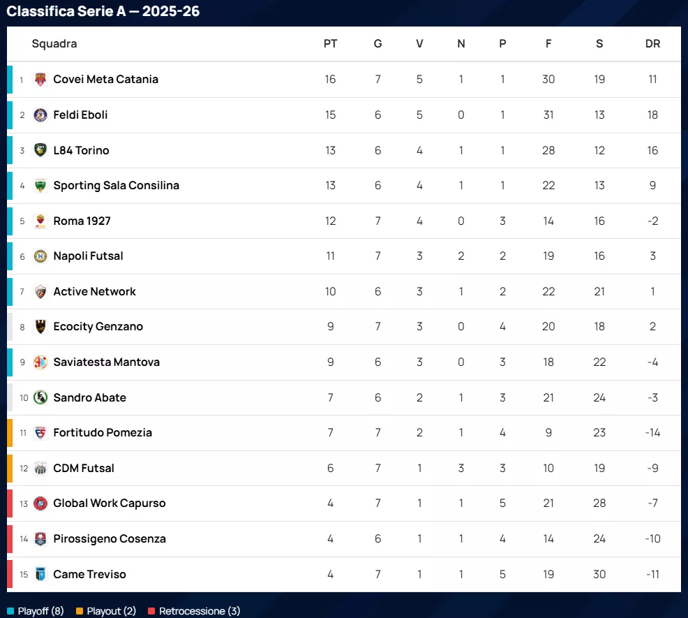Open the Active Network team link
This screenshot has width=688, height=618.
94,291
